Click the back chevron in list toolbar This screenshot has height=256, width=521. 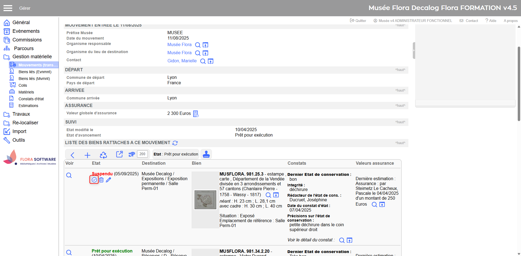coord(72,155)
